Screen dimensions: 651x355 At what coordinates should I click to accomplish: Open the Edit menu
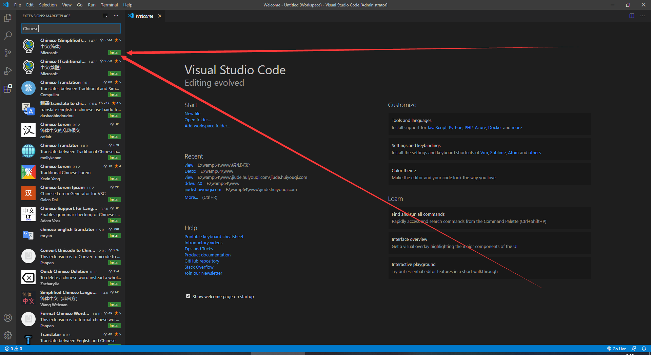click(x=30, y=5)
